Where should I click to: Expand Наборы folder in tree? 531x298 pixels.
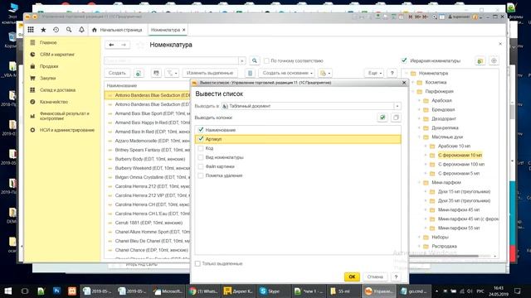tap(419, 238)
